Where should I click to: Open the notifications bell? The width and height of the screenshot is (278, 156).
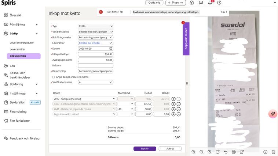[x=210, y=3]
